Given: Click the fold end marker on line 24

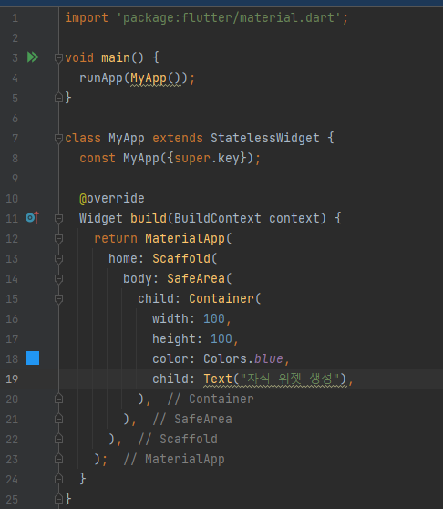Looking at the screenshot, I should (x=58, y=479).
